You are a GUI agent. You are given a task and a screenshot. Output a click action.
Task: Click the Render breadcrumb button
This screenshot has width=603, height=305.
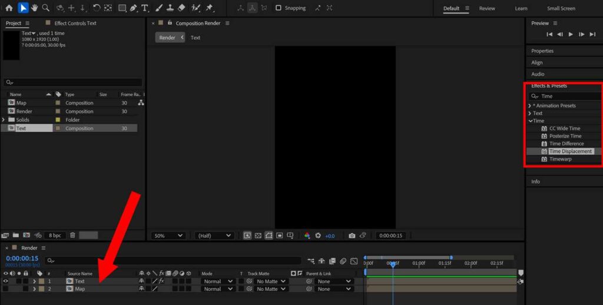(x=170, y=37)
